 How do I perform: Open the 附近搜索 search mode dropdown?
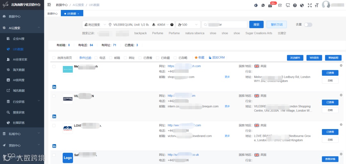(x=95, y=25)
